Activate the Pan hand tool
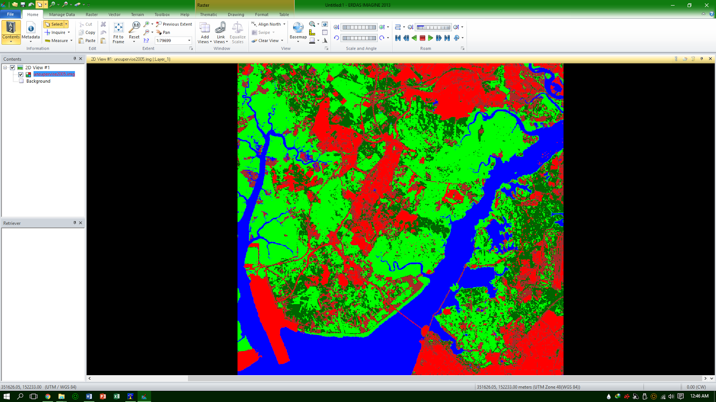Image resolution: width=716 pixels, height=402 pixels. pos(163,32)
